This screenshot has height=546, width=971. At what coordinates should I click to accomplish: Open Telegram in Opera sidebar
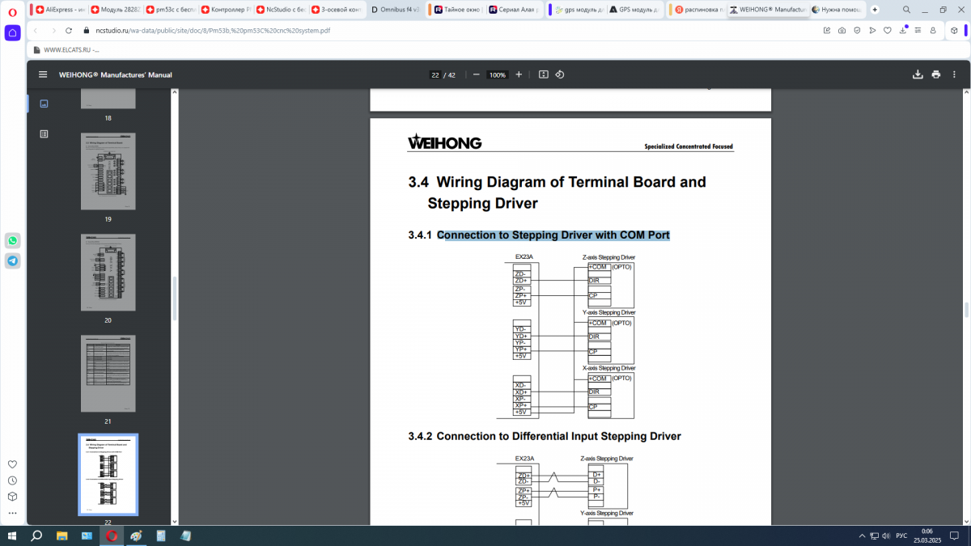tap(12, 260)
